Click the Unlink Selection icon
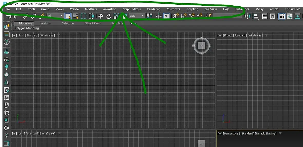The height and width of the screenshot is (147, 303). pyautogui.click(x=34, y=16)
